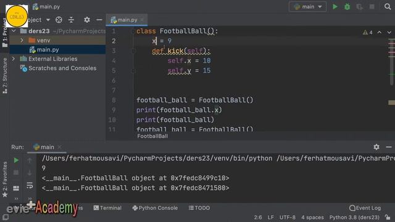Place cursor on self.y = 15 line

[189, 70]
